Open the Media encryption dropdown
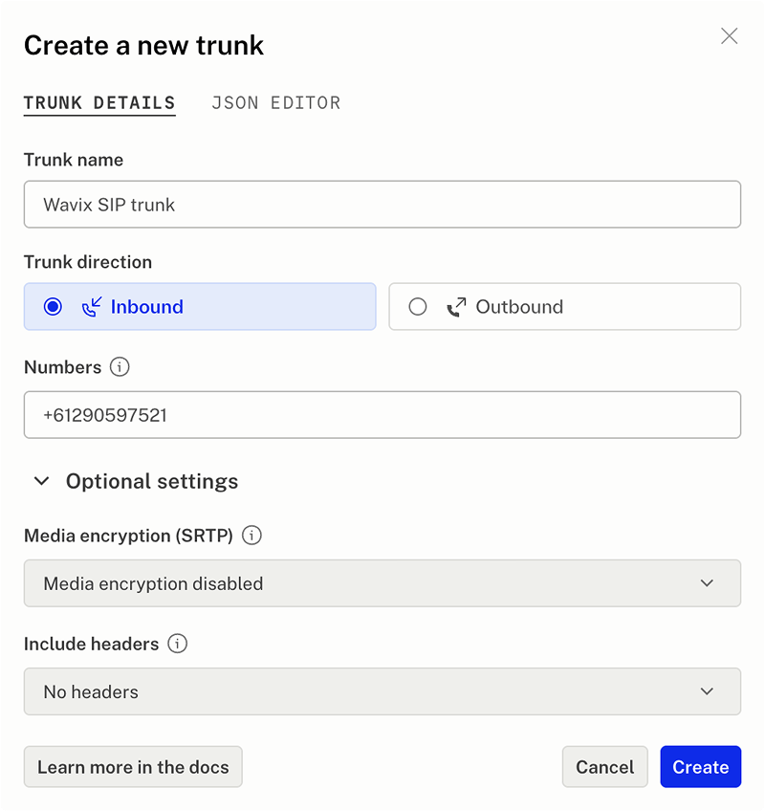Viewport: 765px width, 811px height. coord(382,583)
